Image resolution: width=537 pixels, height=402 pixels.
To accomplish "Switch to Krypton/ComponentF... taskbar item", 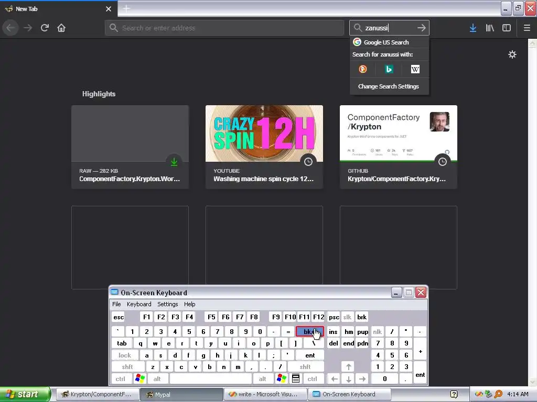I will [97, 394].
